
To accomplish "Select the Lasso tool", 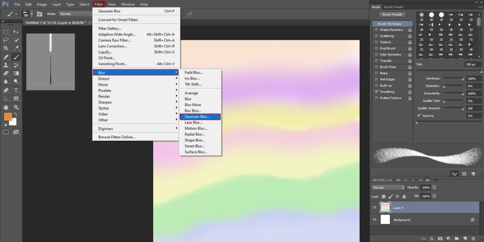I will pos(6,40).
